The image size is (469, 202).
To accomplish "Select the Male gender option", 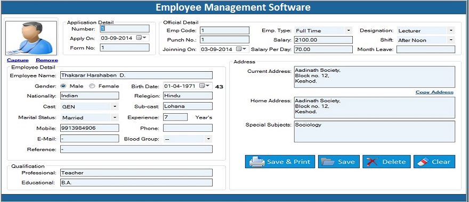I will pyautogui.click(x=63, y=86).
